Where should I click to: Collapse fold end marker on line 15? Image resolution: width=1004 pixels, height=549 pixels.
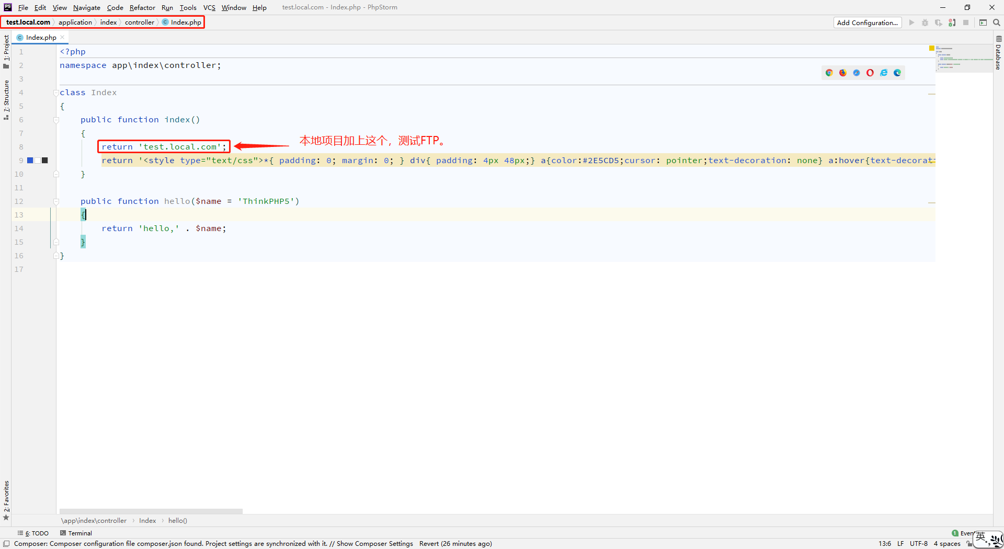click(x=56, y=243)
